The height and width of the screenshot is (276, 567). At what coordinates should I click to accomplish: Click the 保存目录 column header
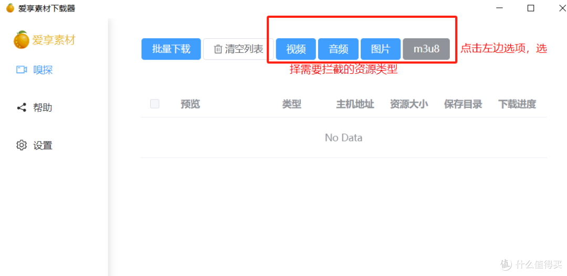coord(463,104)
